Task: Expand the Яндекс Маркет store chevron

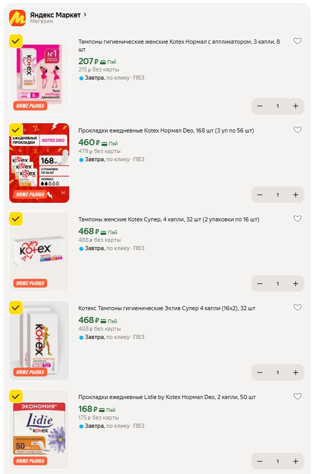Action: click(x=85, y=15)
